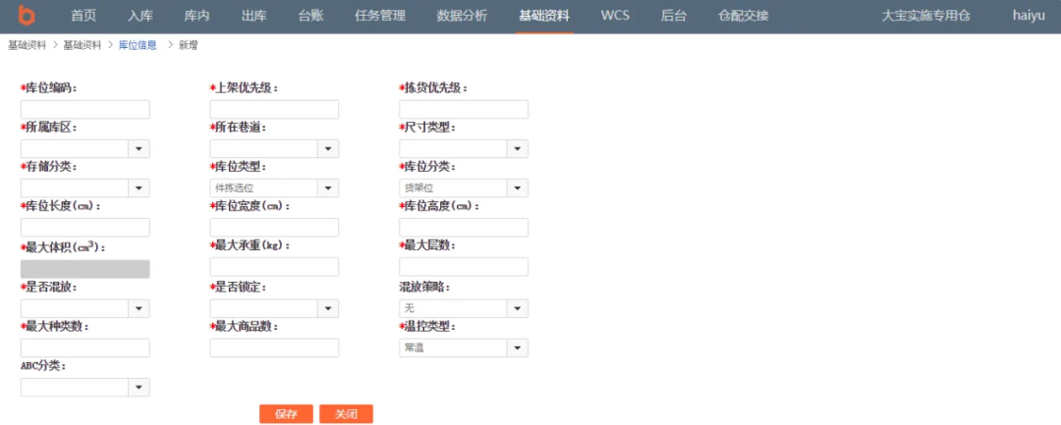1061x425 pixels.
Task: Focus the 库位宽度(cm) input field
Action: point(274,228)
